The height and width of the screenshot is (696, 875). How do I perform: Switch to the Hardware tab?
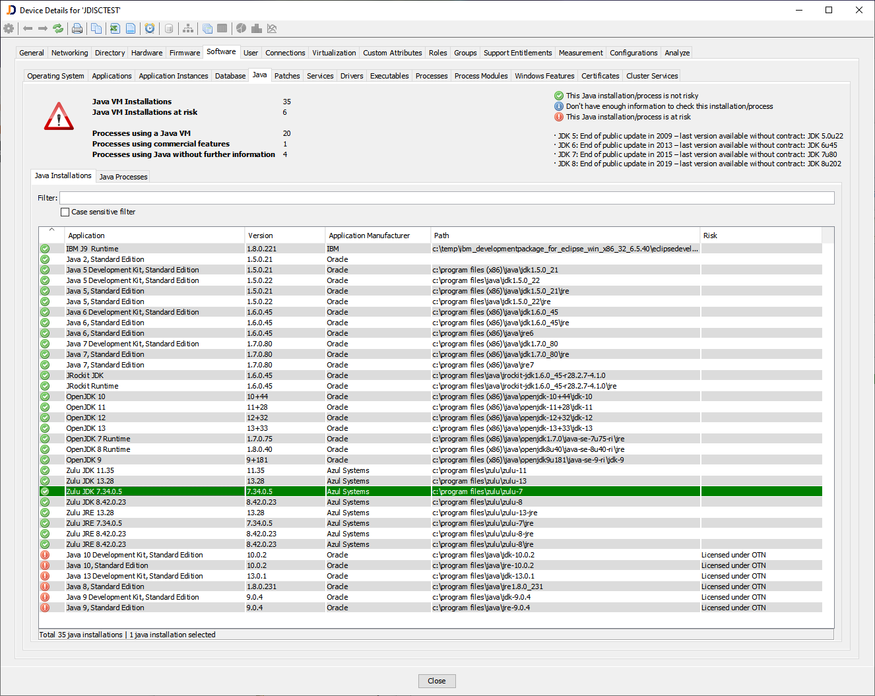(x=146, y=52)
